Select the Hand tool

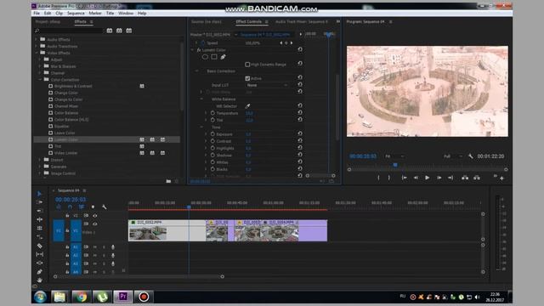(x=40, y=280)
